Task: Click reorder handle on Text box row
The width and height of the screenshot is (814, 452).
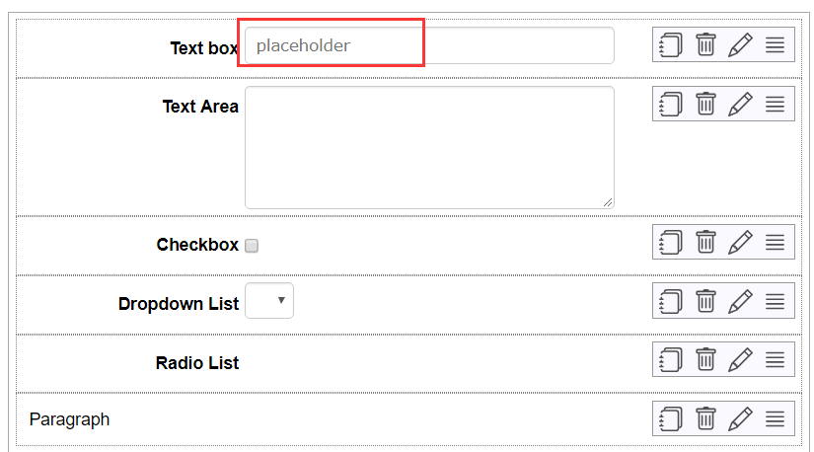Action: (x=776, y=44)
